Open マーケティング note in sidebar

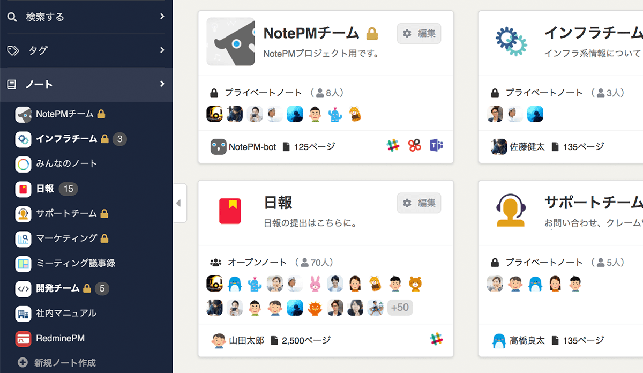66,238
